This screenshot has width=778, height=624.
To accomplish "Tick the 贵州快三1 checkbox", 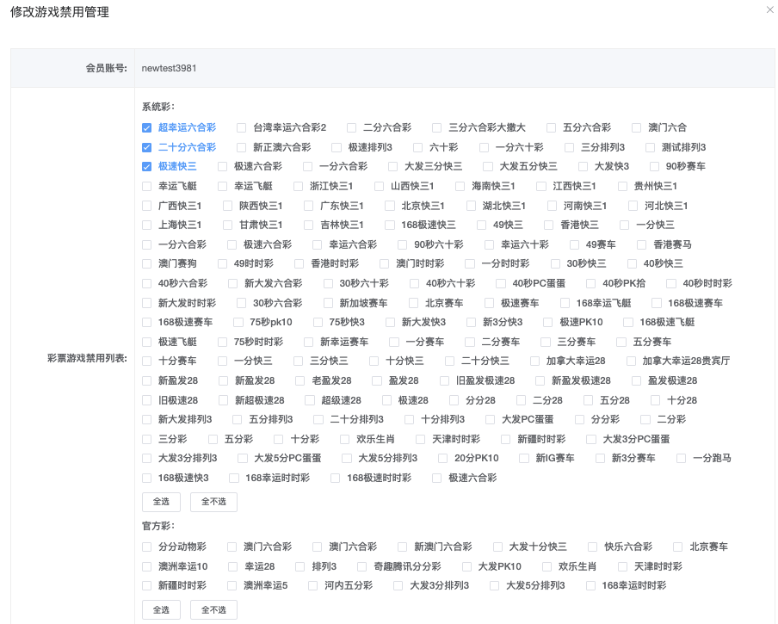I will [x=623, y=186].
